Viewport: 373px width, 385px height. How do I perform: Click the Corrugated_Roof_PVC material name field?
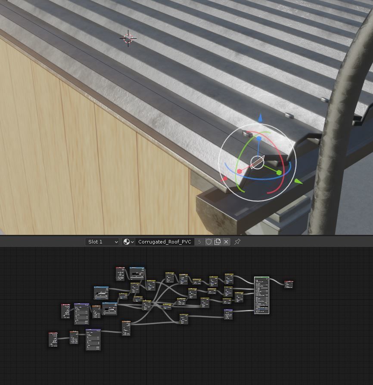165,242
